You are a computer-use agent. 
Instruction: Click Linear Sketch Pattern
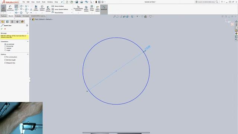[x=60, y=9]
